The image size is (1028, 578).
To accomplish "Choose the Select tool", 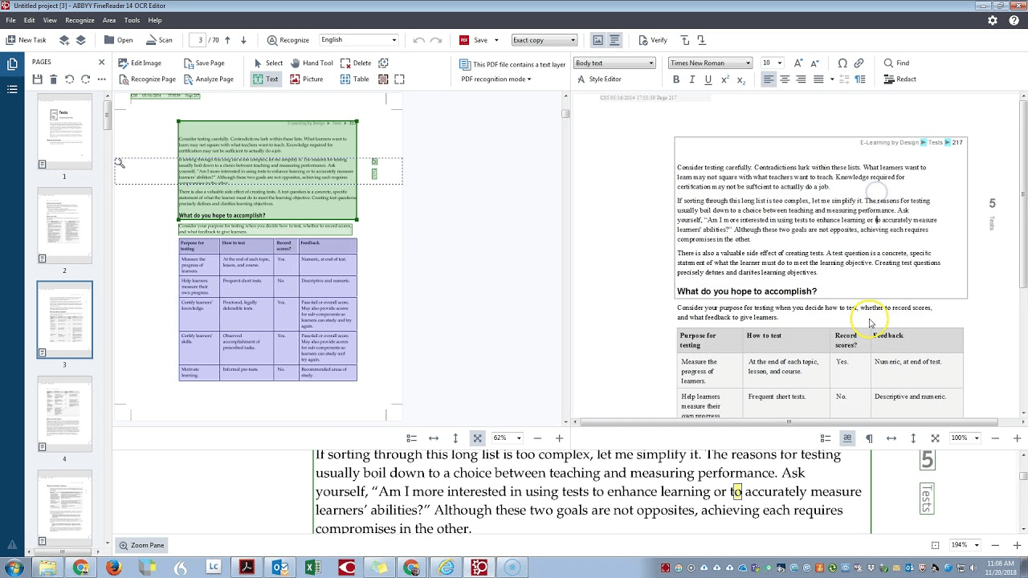I will pos(268,63).
